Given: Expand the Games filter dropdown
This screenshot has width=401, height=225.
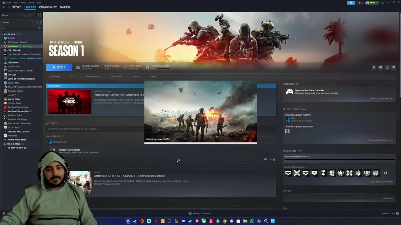Looking at the screenshot, I should point(17,22).
